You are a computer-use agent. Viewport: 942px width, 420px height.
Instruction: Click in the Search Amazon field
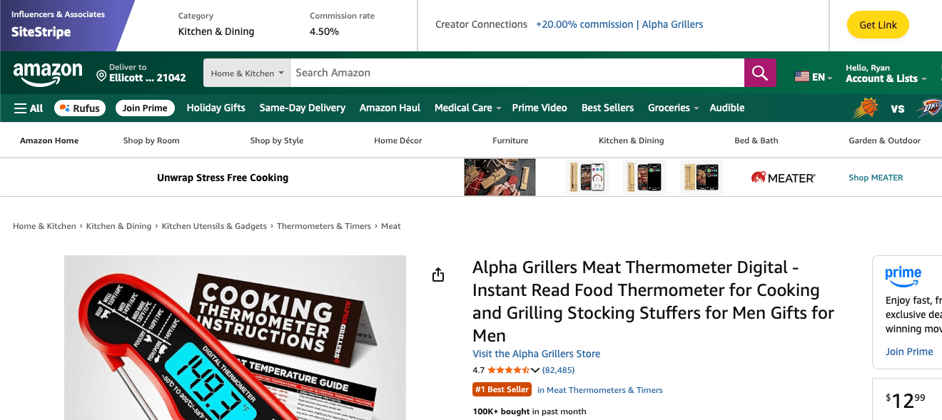pos(517,73)
